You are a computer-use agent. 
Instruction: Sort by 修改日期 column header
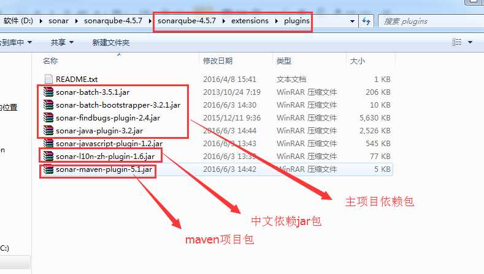(218, 61)
